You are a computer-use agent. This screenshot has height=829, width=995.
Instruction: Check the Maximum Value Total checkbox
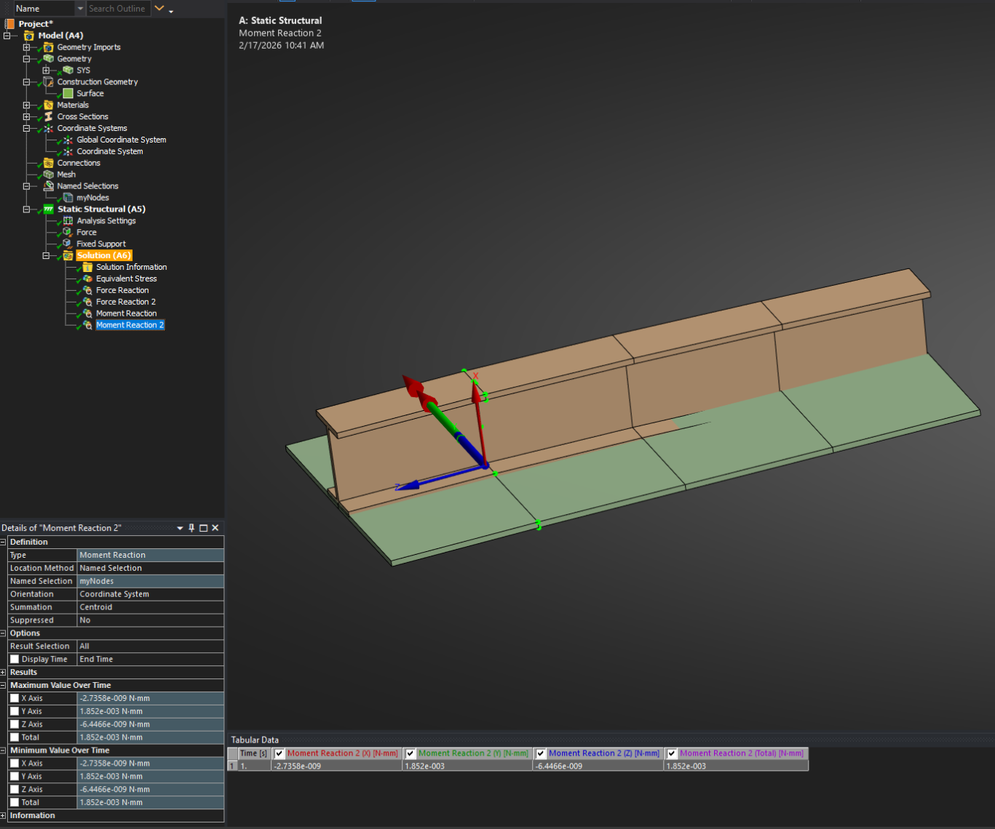pyautogui.click(x=15, y=737)
